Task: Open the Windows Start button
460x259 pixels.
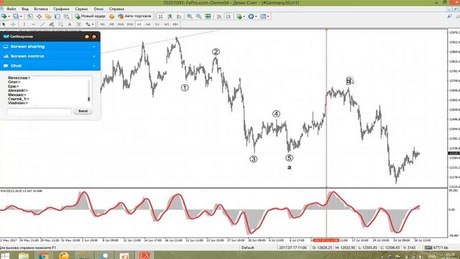Action: click(5, 256)
